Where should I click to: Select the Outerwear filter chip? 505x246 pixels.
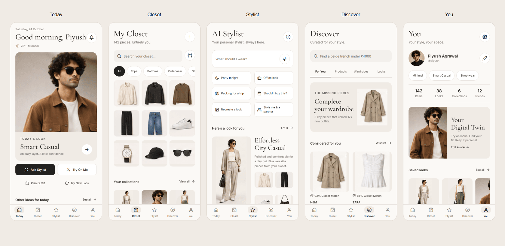point(175,71)
